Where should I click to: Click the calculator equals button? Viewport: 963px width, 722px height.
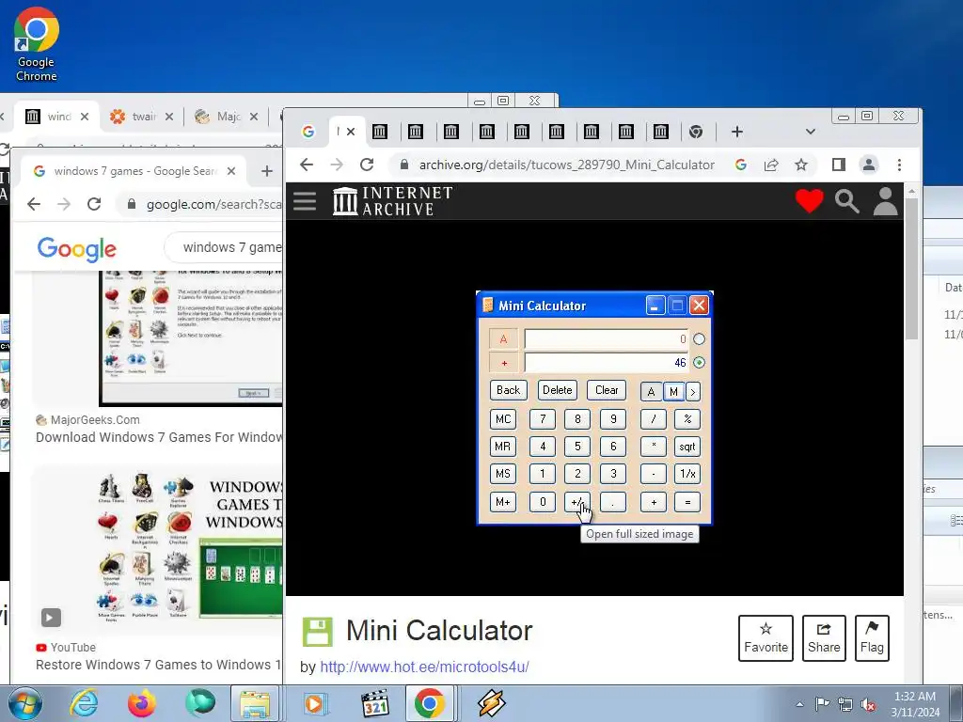pyautogui.click(x=687, y=502)
